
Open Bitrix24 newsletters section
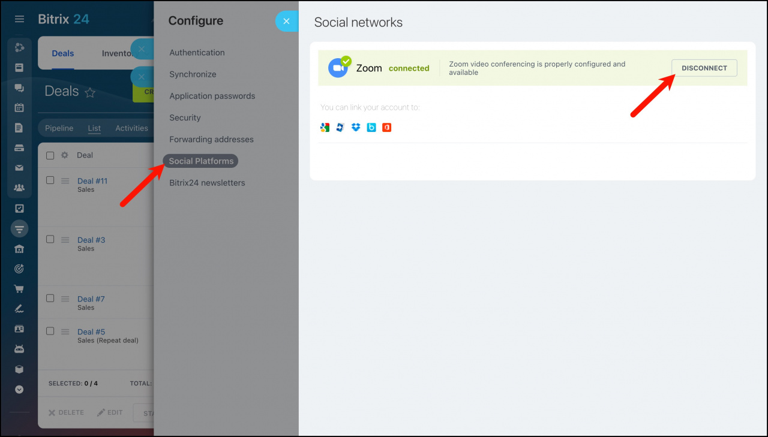pos(207,183)
